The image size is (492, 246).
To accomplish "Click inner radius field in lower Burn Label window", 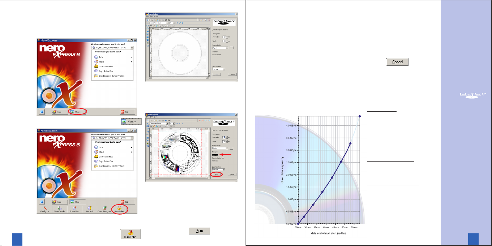I will 224,137.
